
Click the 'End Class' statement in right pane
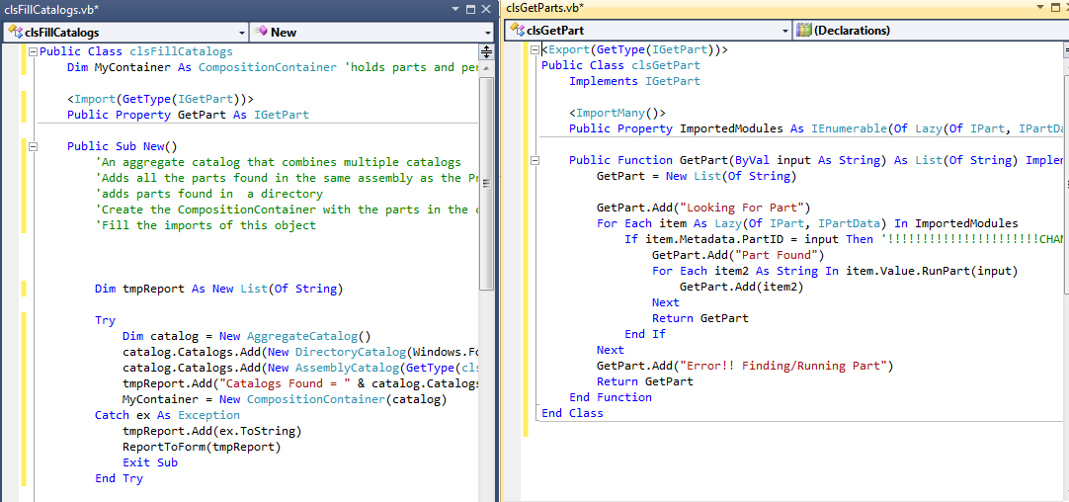572,413
